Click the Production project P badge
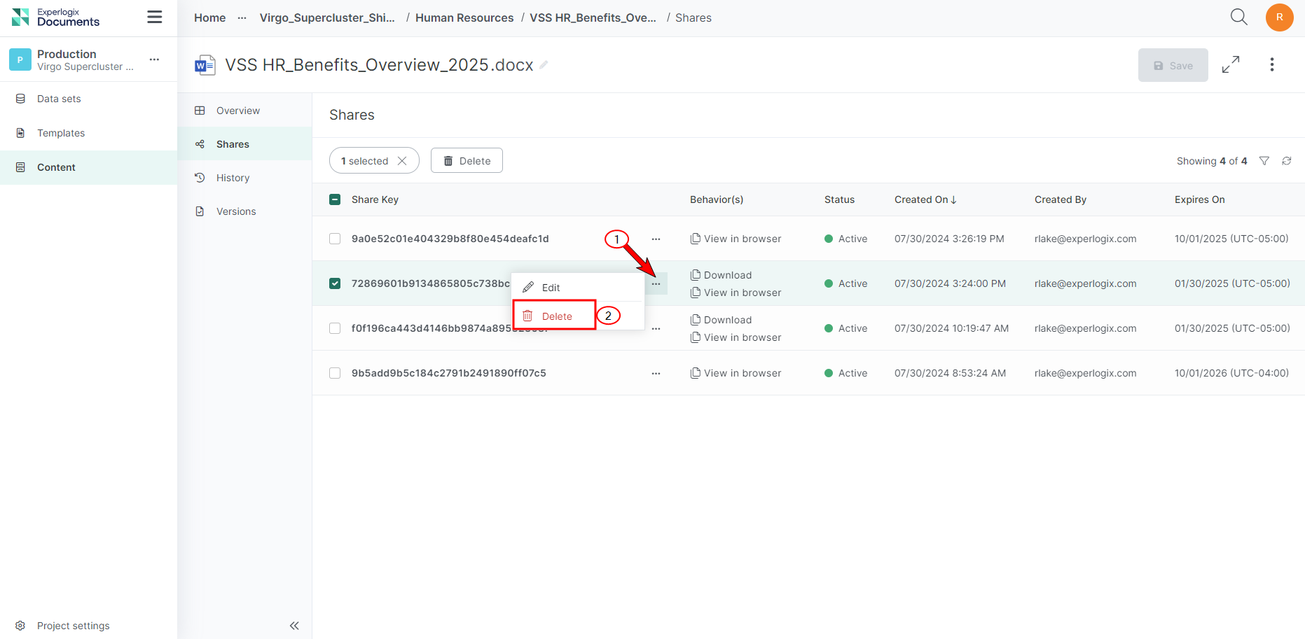The image size is (1305, 639). coord(20,59)
